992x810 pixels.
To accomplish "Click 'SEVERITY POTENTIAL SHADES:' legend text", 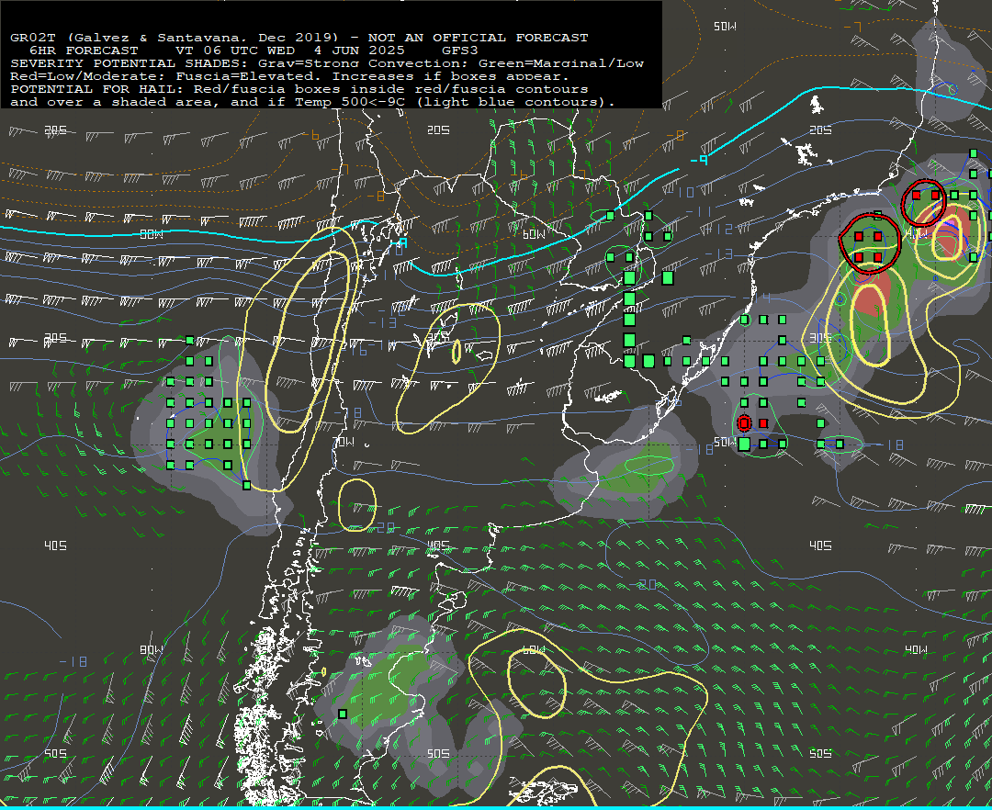I will coord(130,63).
